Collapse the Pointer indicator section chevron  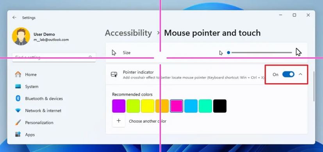click(x=300, y=74)
